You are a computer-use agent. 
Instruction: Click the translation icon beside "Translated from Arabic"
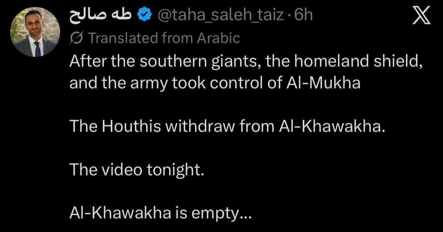click(76, 38)
